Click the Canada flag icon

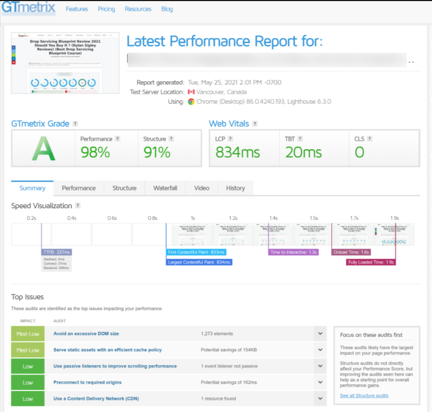point(191,92)
